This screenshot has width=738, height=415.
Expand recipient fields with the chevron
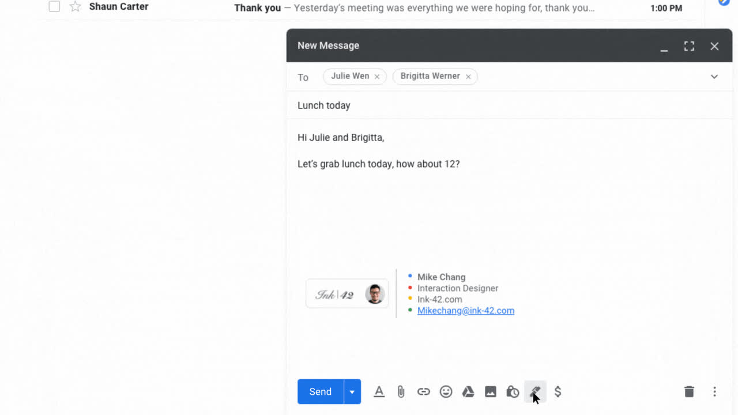point(714,77)
